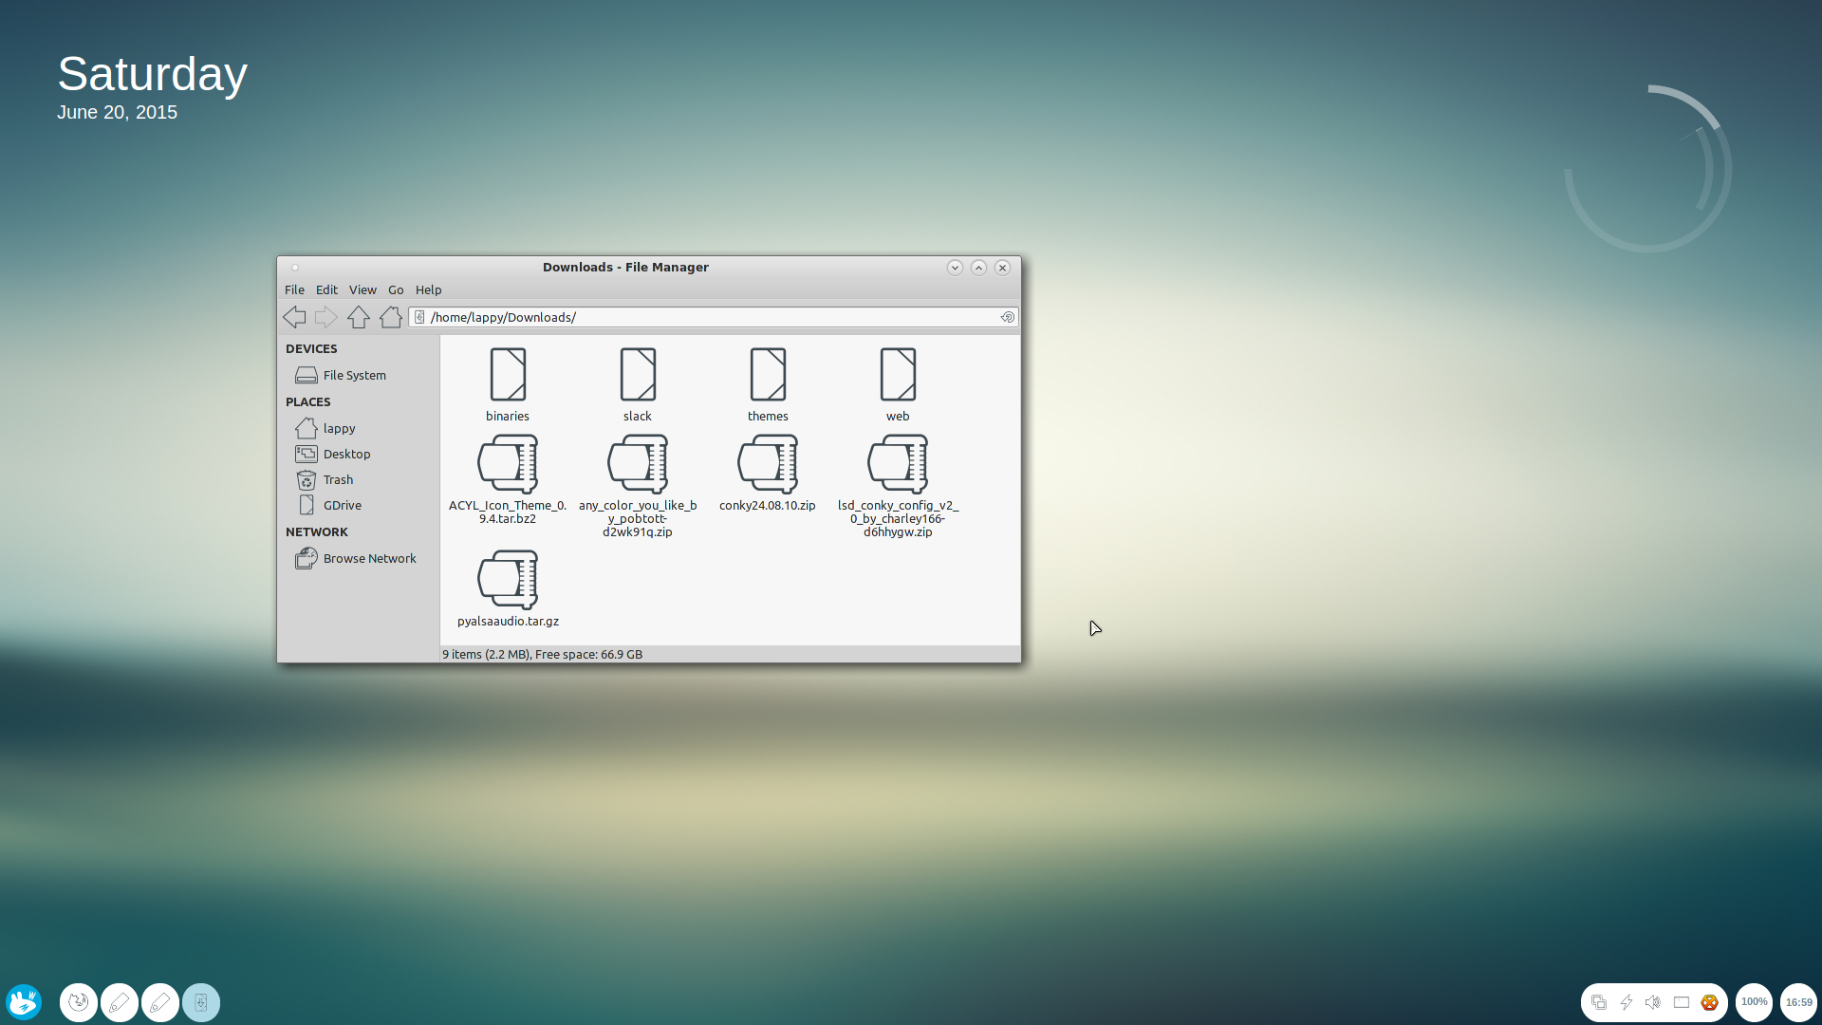
Task: Click the workspace windows tray icon
Action: [1599, 1002]
